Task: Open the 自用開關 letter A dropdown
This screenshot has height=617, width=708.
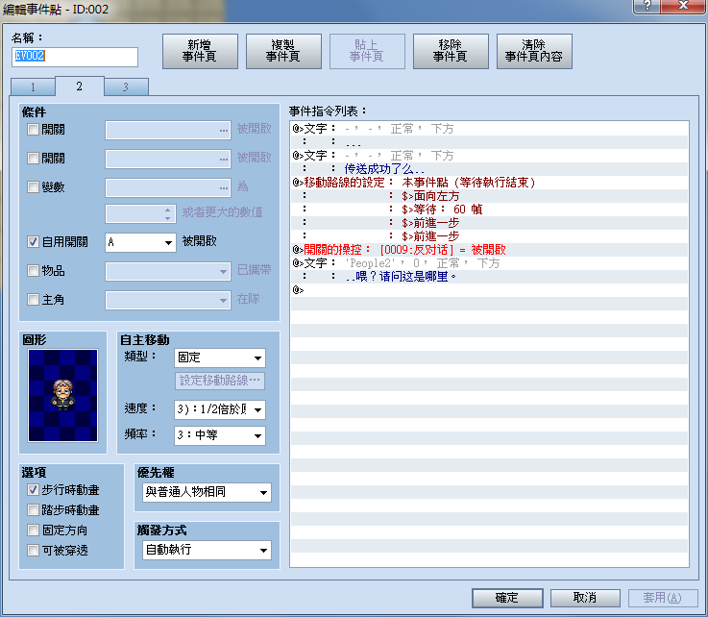Action: [140, 242]
